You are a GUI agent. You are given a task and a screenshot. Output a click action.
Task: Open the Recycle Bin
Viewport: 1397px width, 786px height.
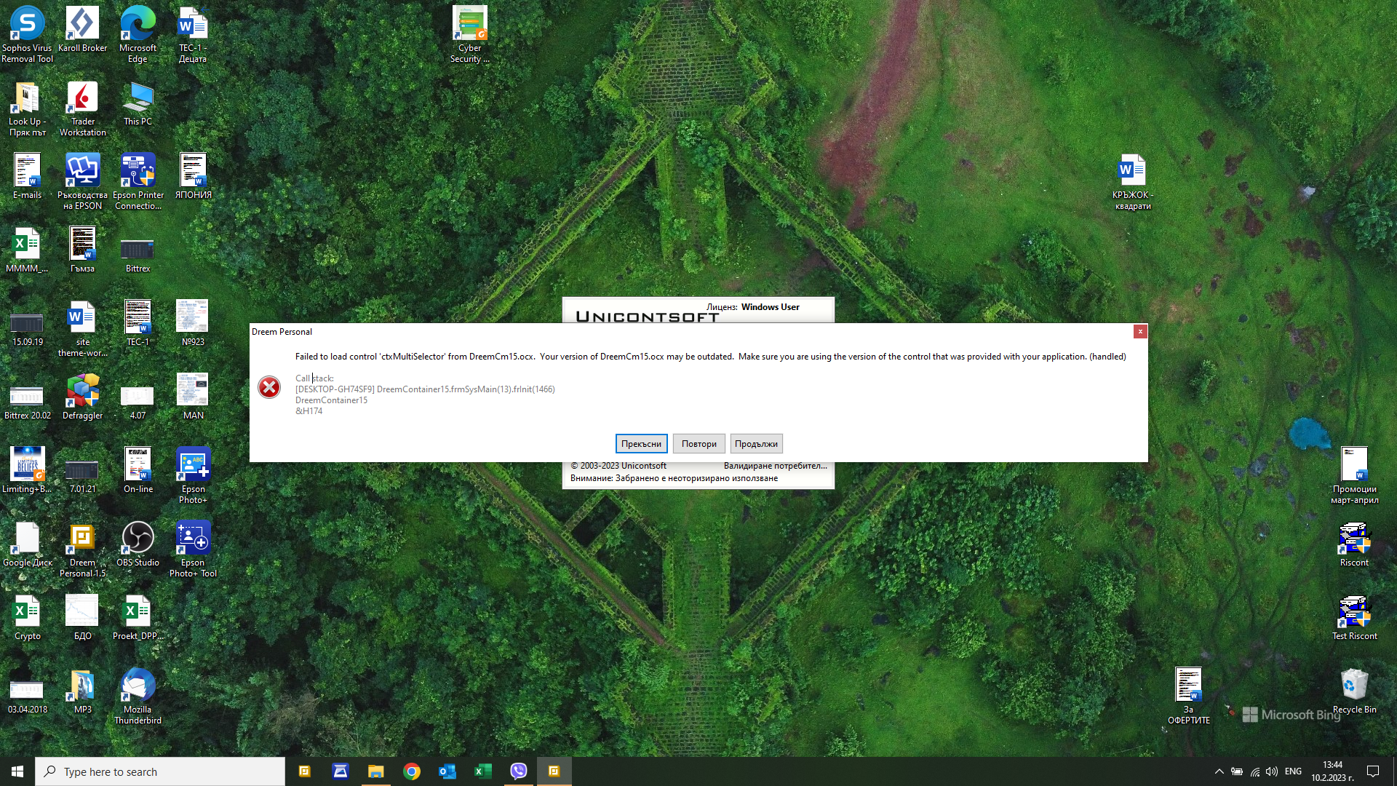(1354, 686)
